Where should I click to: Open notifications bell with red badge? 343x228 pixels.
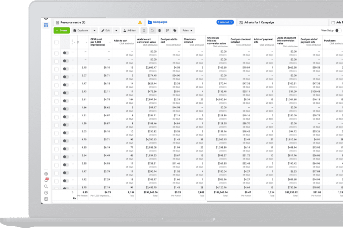pyautogui.click(x=46, y=180)
